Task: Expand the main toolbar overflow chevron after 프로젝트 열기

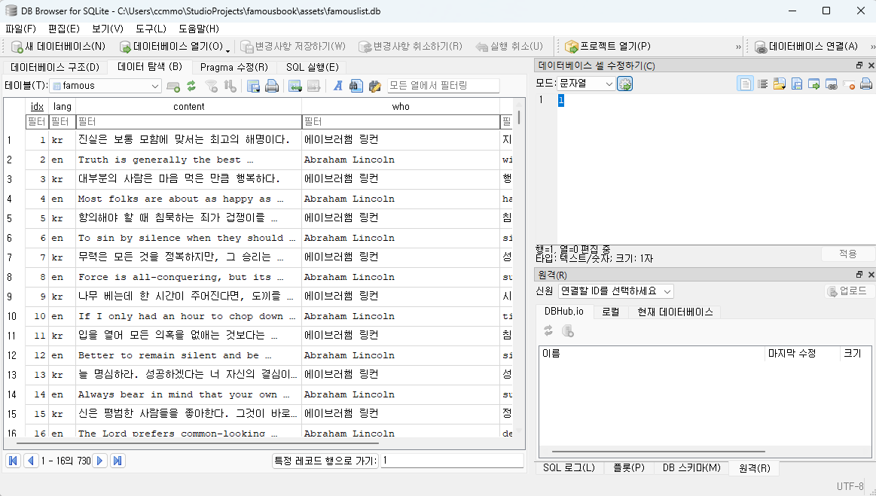Action: tap(738, 47)
